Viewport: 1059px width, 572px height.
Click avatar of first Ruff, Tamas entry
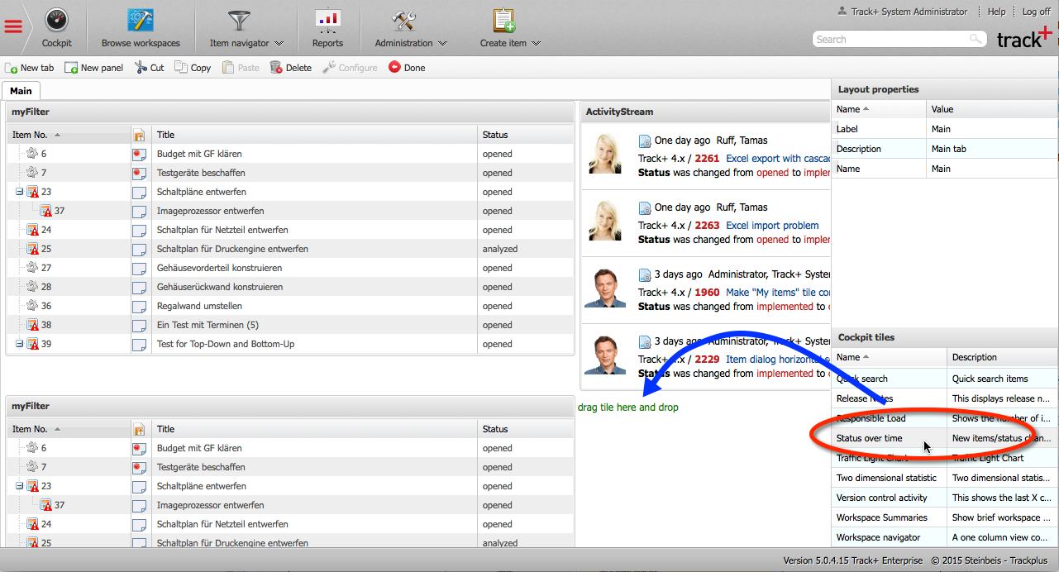(605, 153)
